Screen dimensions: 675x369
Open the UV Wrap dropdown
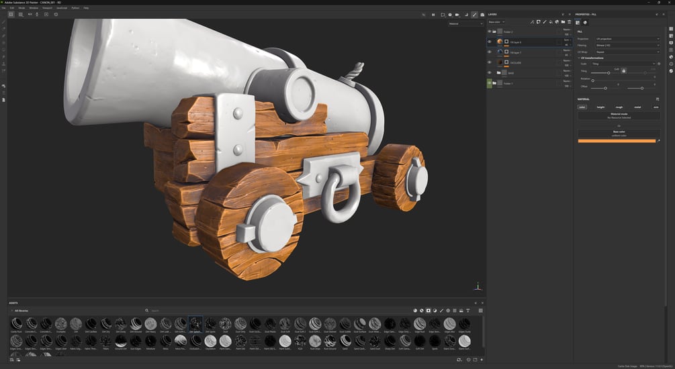(627, 52)
